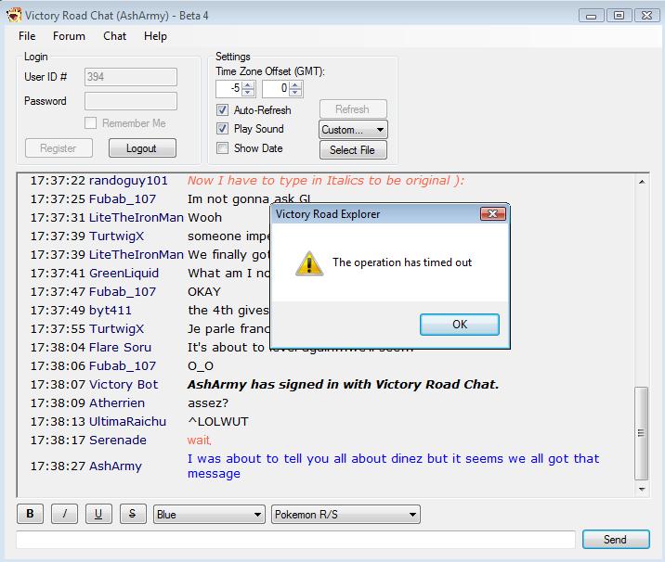
Task: Toggle Underline text formatting button
Action: pyautogui.click(x=98, y=514)
